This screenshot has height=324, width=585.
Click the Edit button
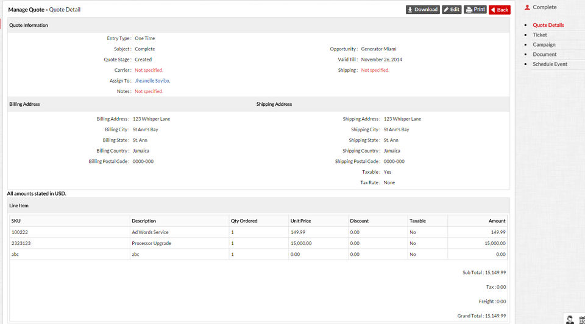coord(452,10)
